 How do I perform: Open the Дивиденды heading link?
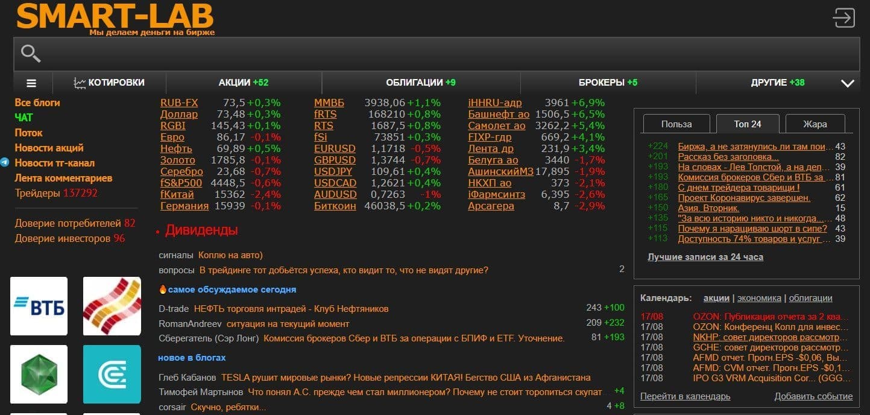point(201,230)
